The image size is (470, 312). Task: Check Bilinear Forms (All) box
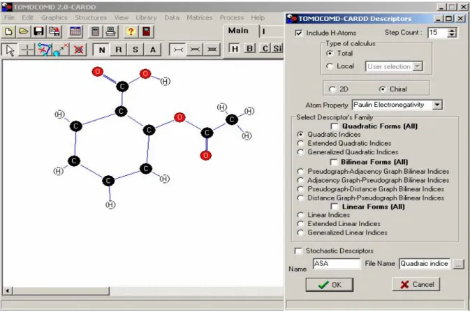click(x=334, y=162)
